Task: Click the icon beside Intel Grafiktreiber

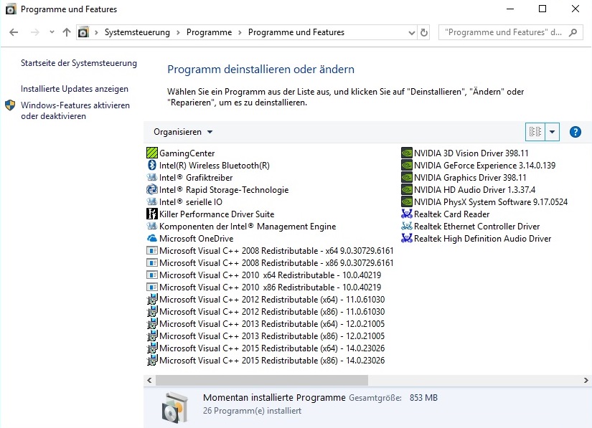Action: (x=152, y=177)
